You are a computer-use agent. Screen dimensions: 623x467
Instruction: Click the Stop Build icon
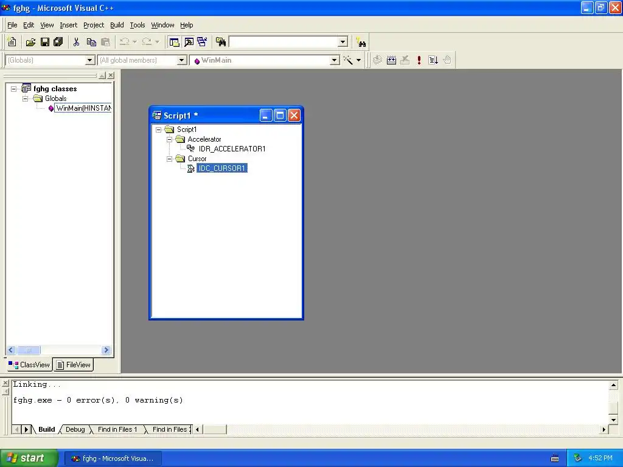[405, 60]
